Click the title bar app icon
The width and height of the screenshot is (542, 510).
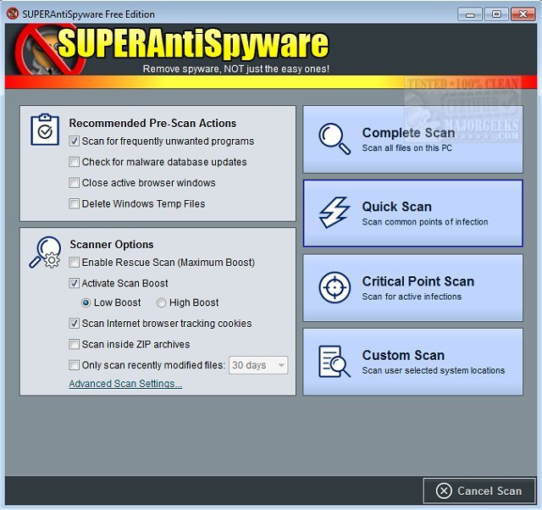(x=13, y=14)
